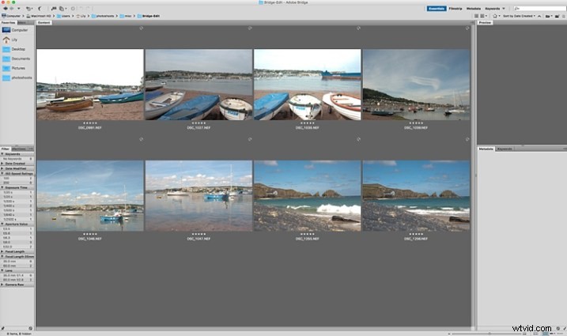This screenshot has width=567, height=336.
Task: Collapse the Exposure Time filter section
Action: coord(17,187)
